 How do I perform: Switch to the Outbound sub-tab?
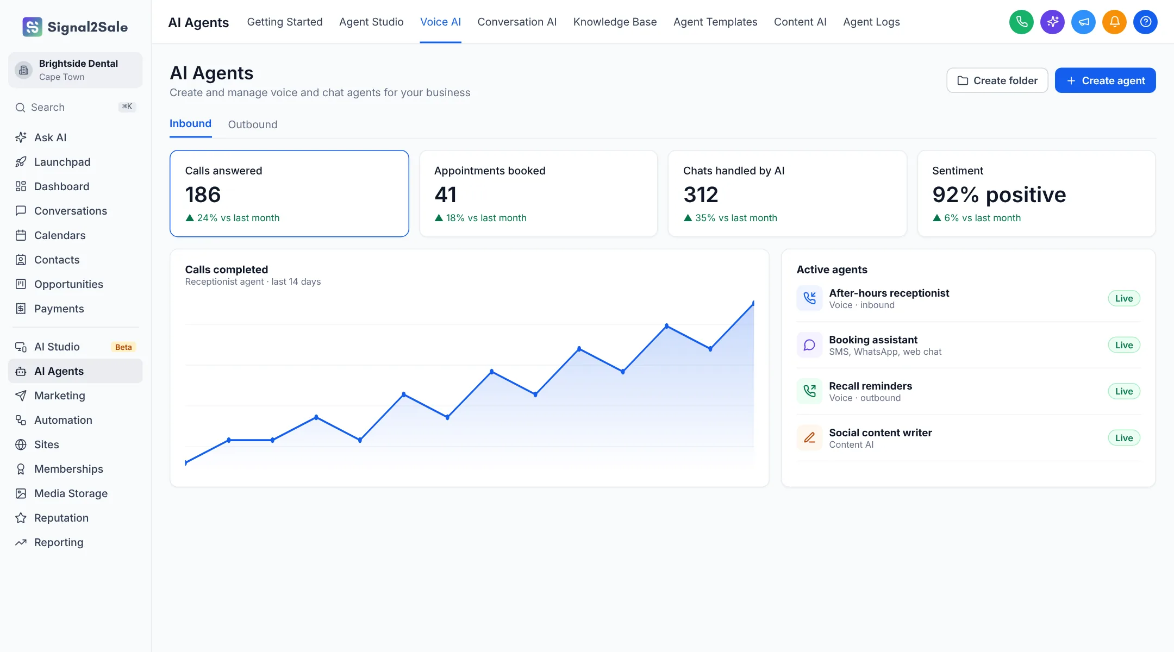[x=253, y=124]
